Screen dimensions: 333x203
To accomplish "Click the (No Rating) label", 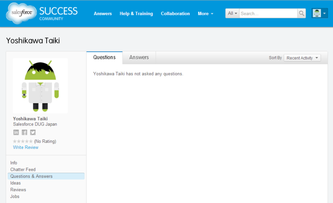I will click(x=45, y=141).
